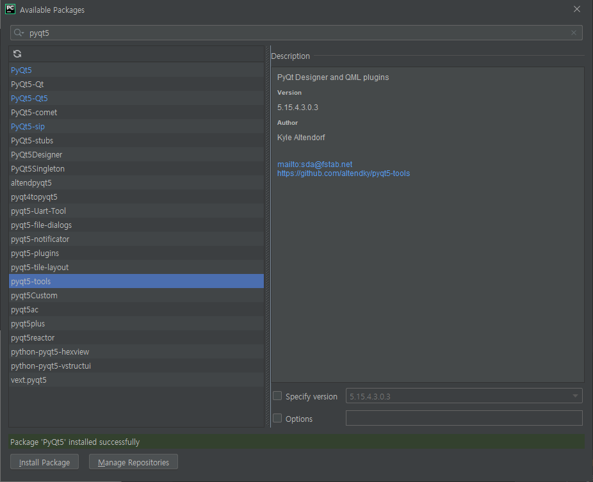
Task: Select the pyqt5Custom package
Action: pyautogui.click(x=136, y=296)
